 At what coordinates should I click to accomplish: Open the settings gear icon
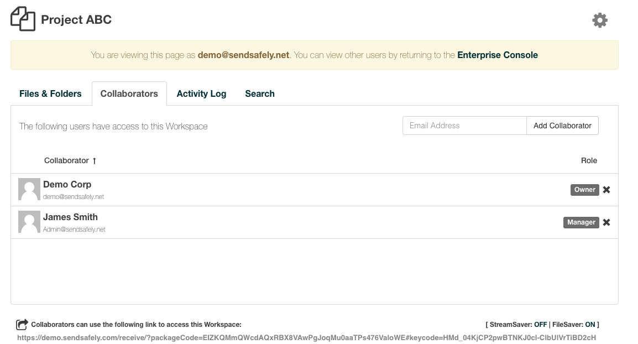(599, 20)
